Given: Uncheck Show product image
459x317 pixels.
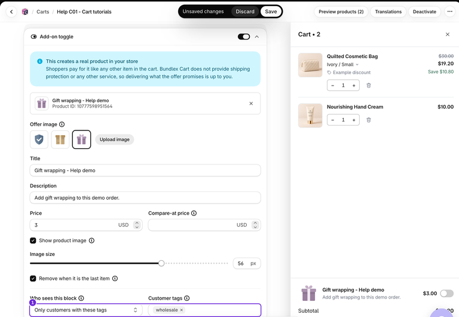Looking at the screenshot, I should [x=33, y=240].
